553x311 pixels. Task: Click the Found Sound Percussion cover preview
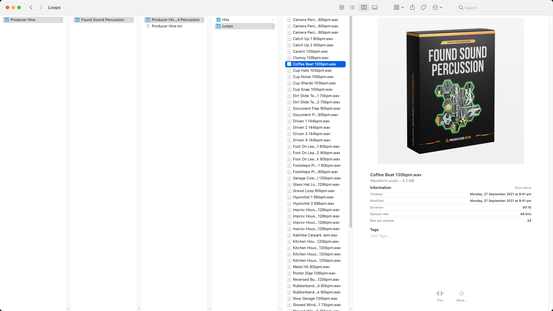pos(450,91)
